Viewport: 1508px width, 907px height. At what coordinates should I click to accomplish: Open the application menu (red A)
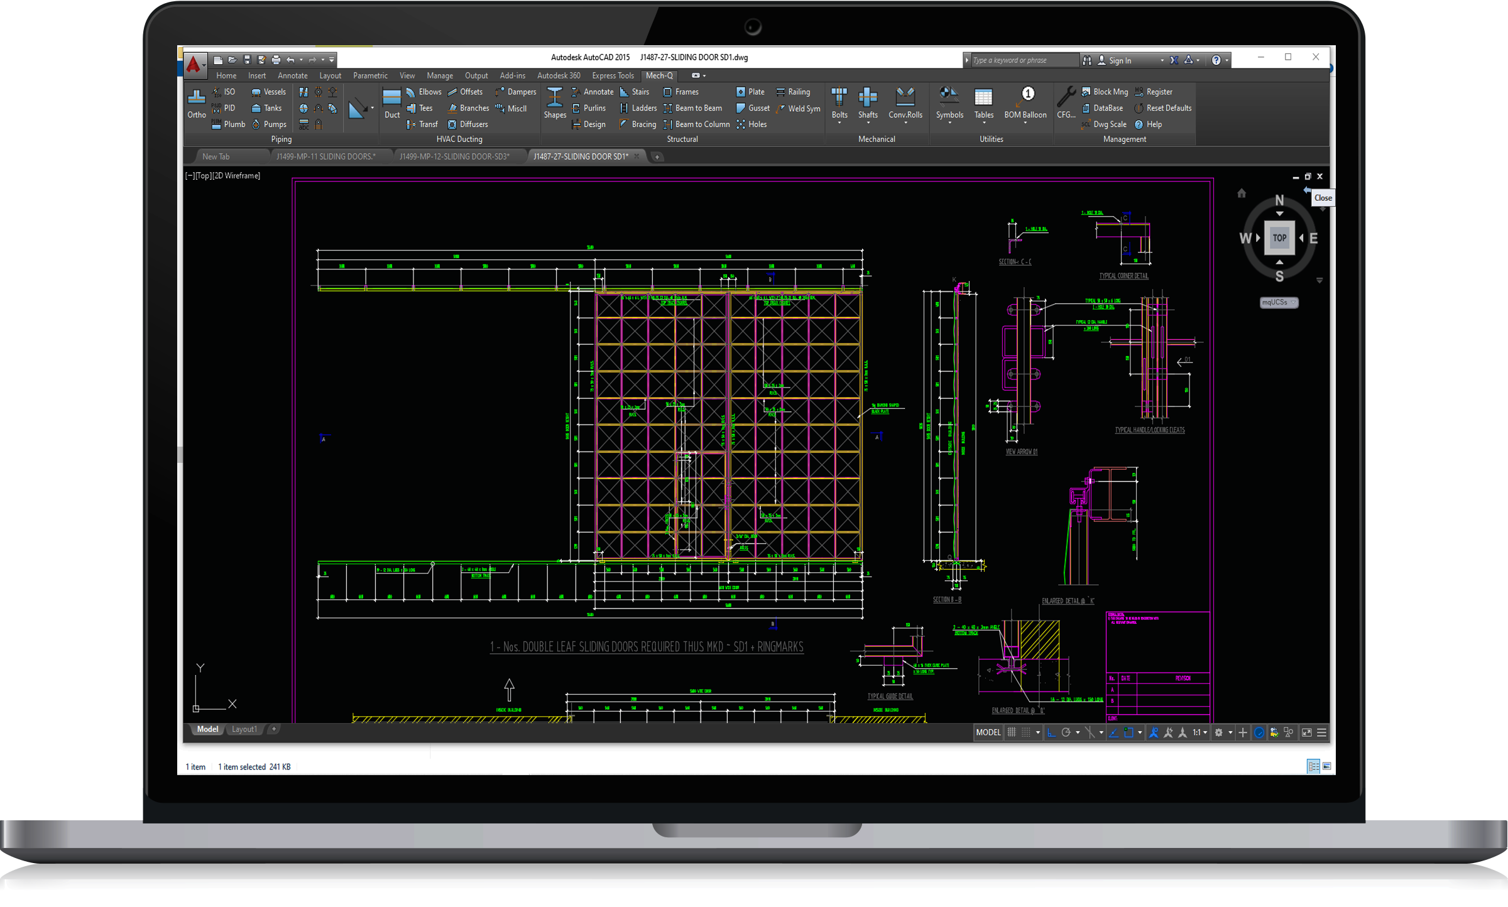point(194,63)
